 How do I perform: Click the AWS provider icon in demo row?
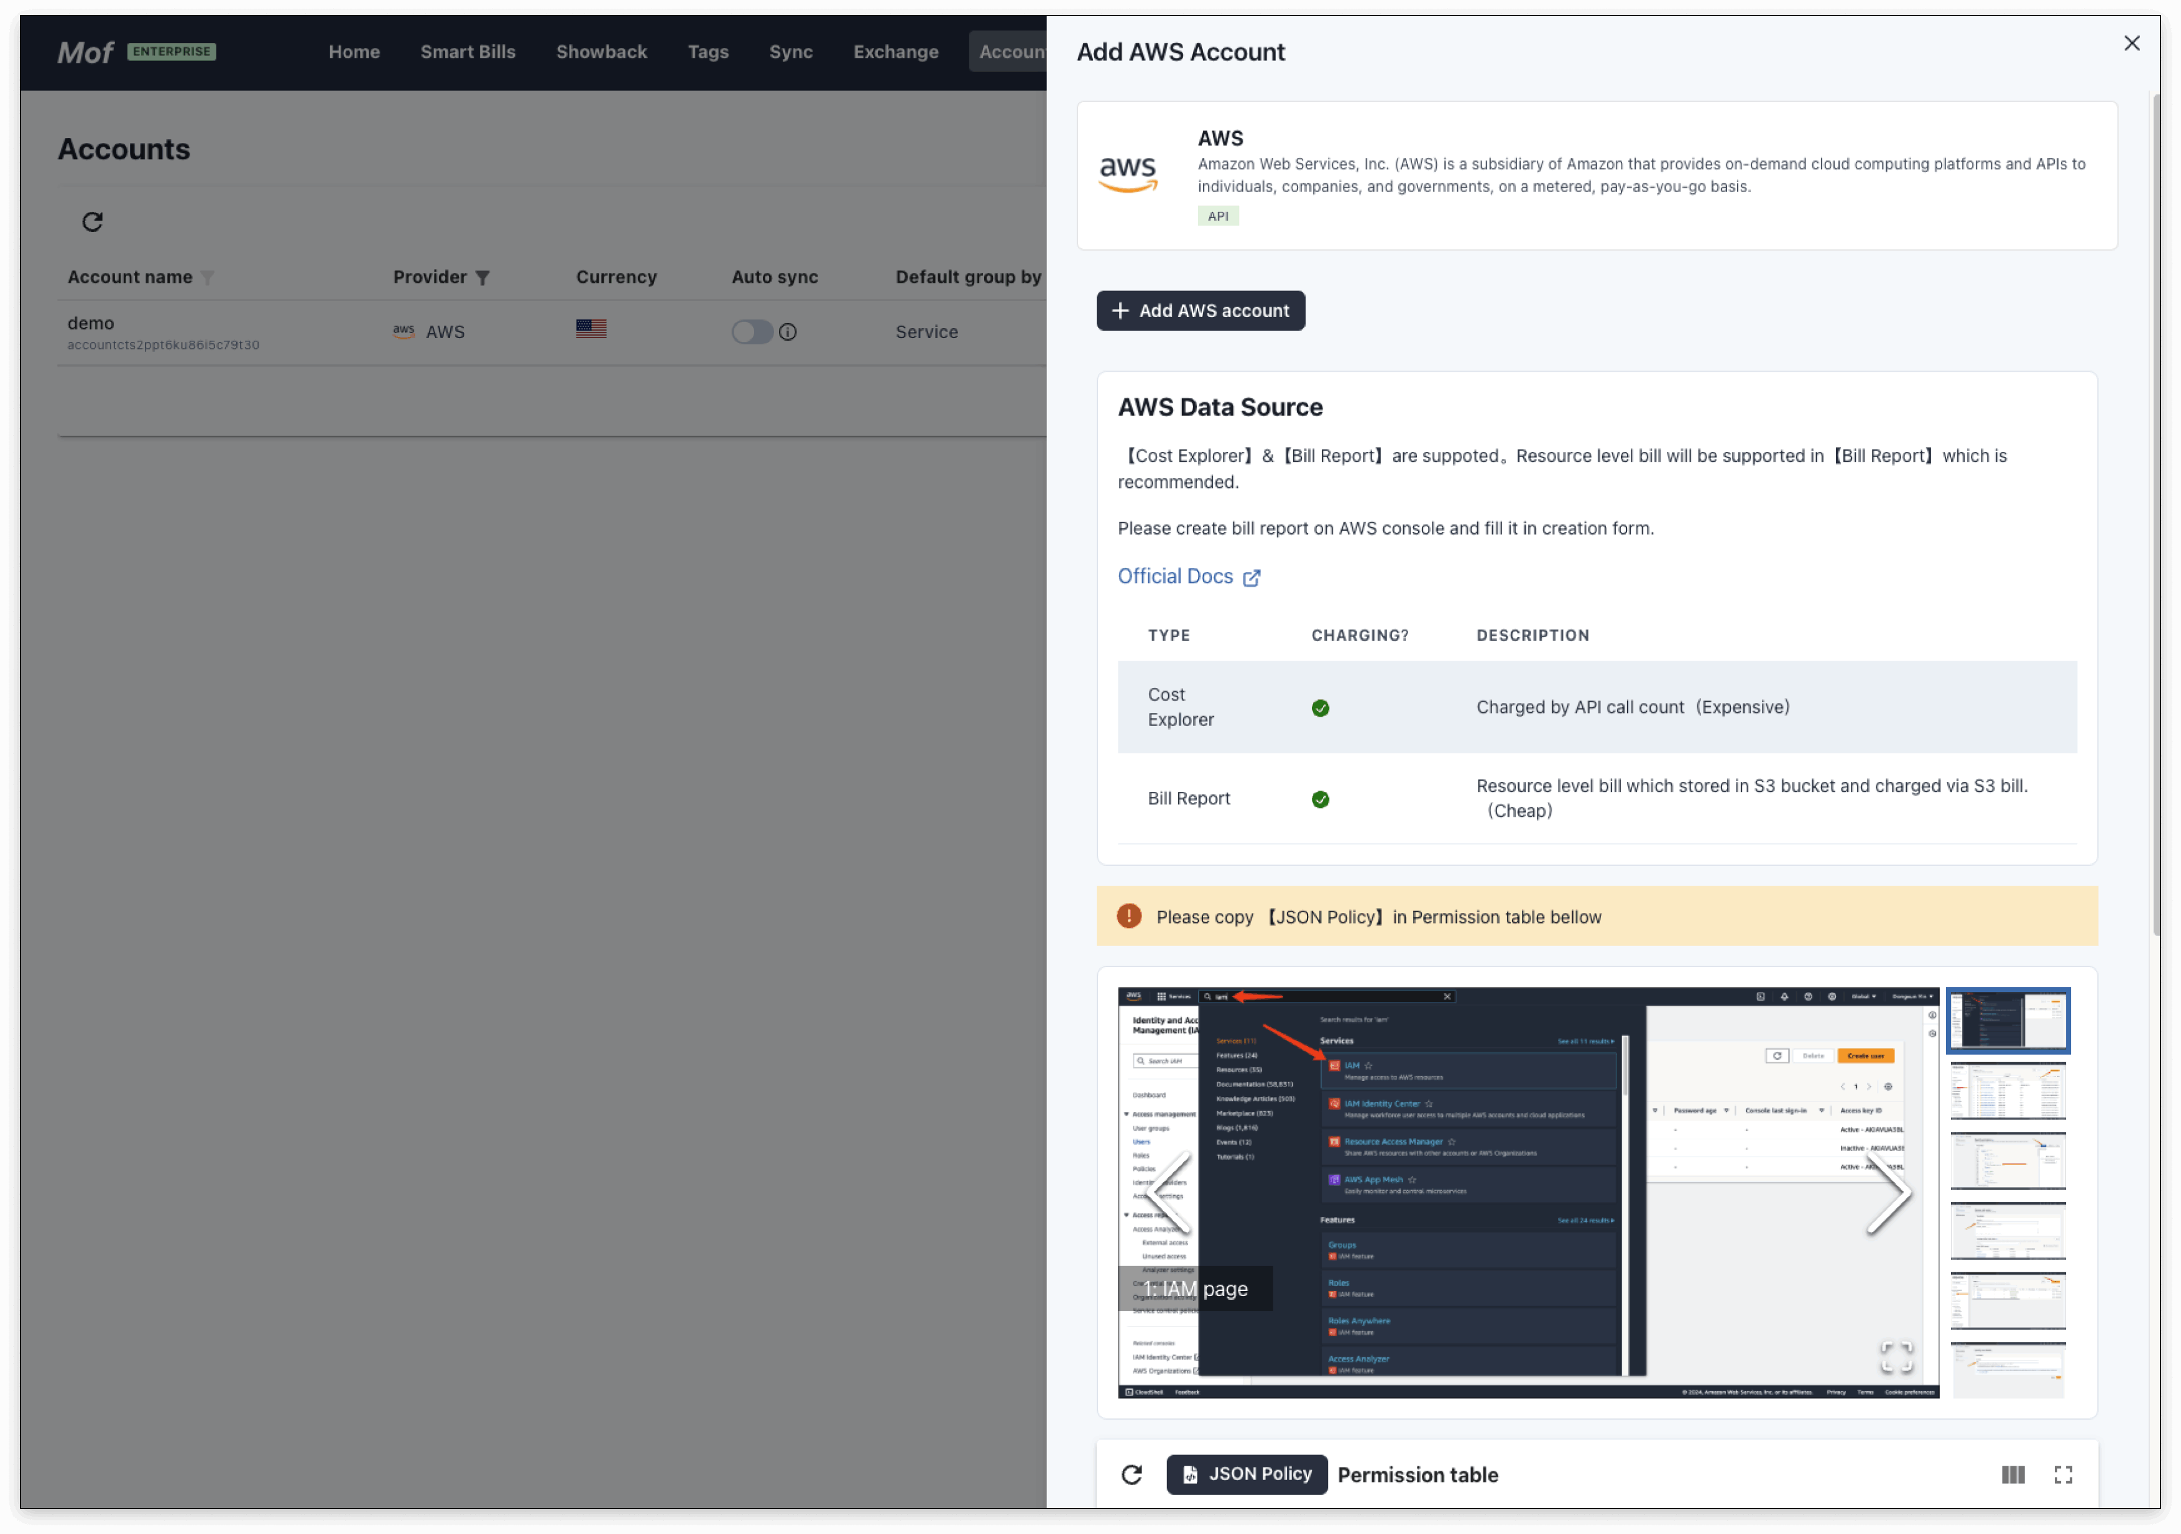(403, 331)
